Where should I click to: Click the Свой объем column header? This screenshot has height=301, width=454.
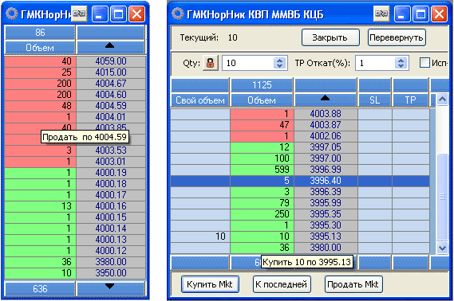200,100
